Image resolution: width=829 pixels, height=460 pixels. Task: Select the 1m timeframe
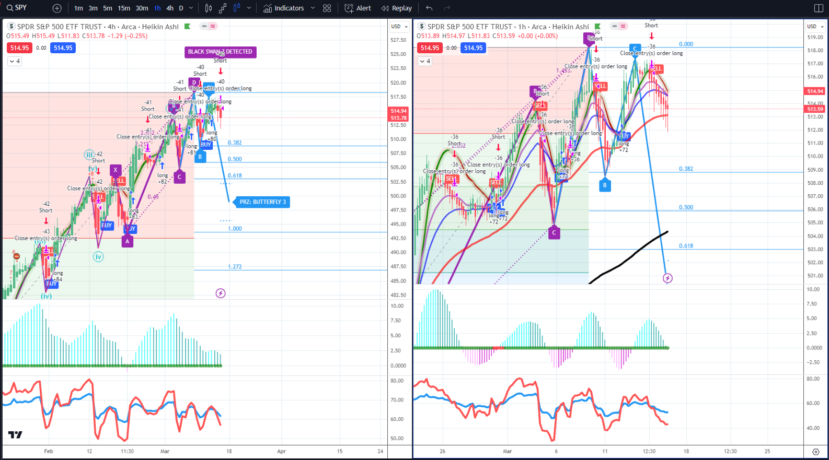(x=78, y=8)
